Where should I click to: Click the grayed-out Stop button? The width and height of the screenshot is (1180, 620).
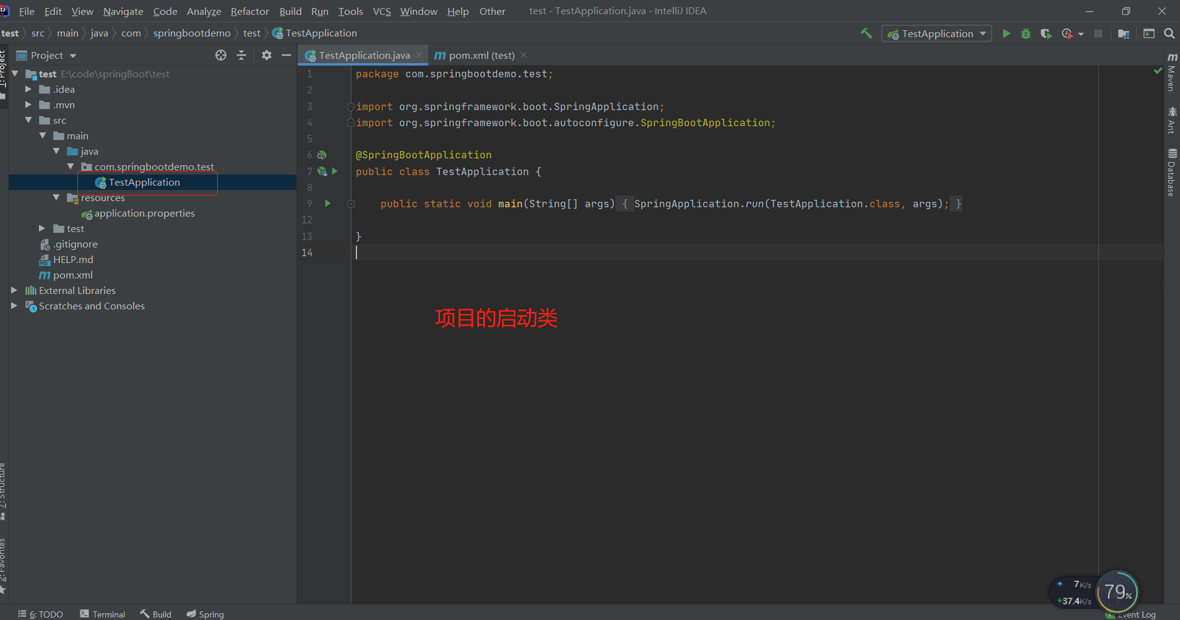tap(1098, 33)
